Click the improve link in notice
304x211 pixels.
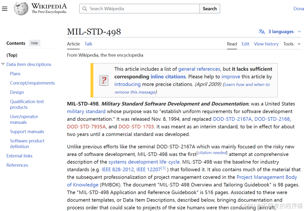point(231,76)
